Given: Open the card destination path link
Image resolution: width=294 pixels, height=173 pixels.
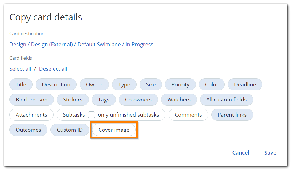Looking at the screenshot, I should pos(81,44).
